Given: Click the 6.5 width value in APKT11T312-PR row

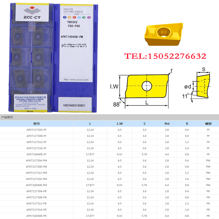Looking at the screenshot, I should (120, 203).
